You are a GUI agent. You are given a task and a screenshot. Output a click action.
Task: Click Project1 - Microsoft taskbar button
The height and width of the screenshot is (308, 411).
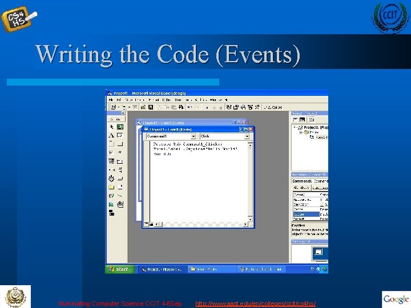click(163, 269)
